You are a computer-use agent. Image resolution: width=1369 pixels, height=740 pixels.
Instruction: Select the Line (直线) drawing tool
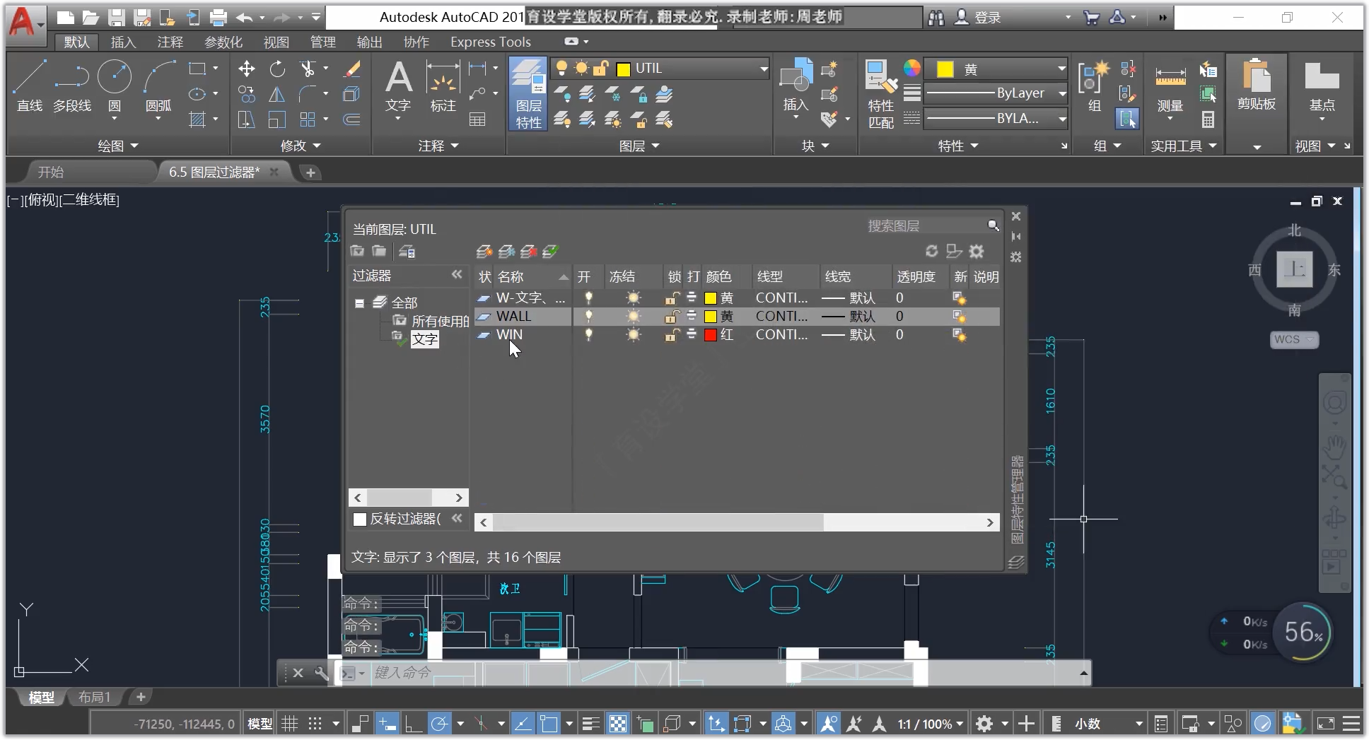(30, 86)
